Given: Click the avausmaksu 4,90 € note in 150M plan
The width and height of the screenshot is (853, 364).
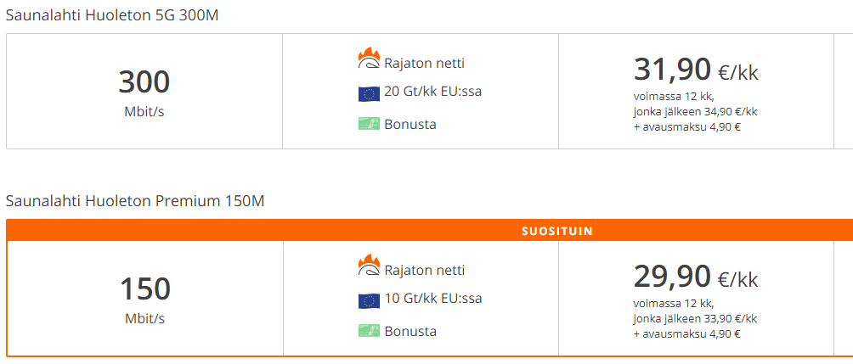Looking at the screenshot, I should [687, 334].
